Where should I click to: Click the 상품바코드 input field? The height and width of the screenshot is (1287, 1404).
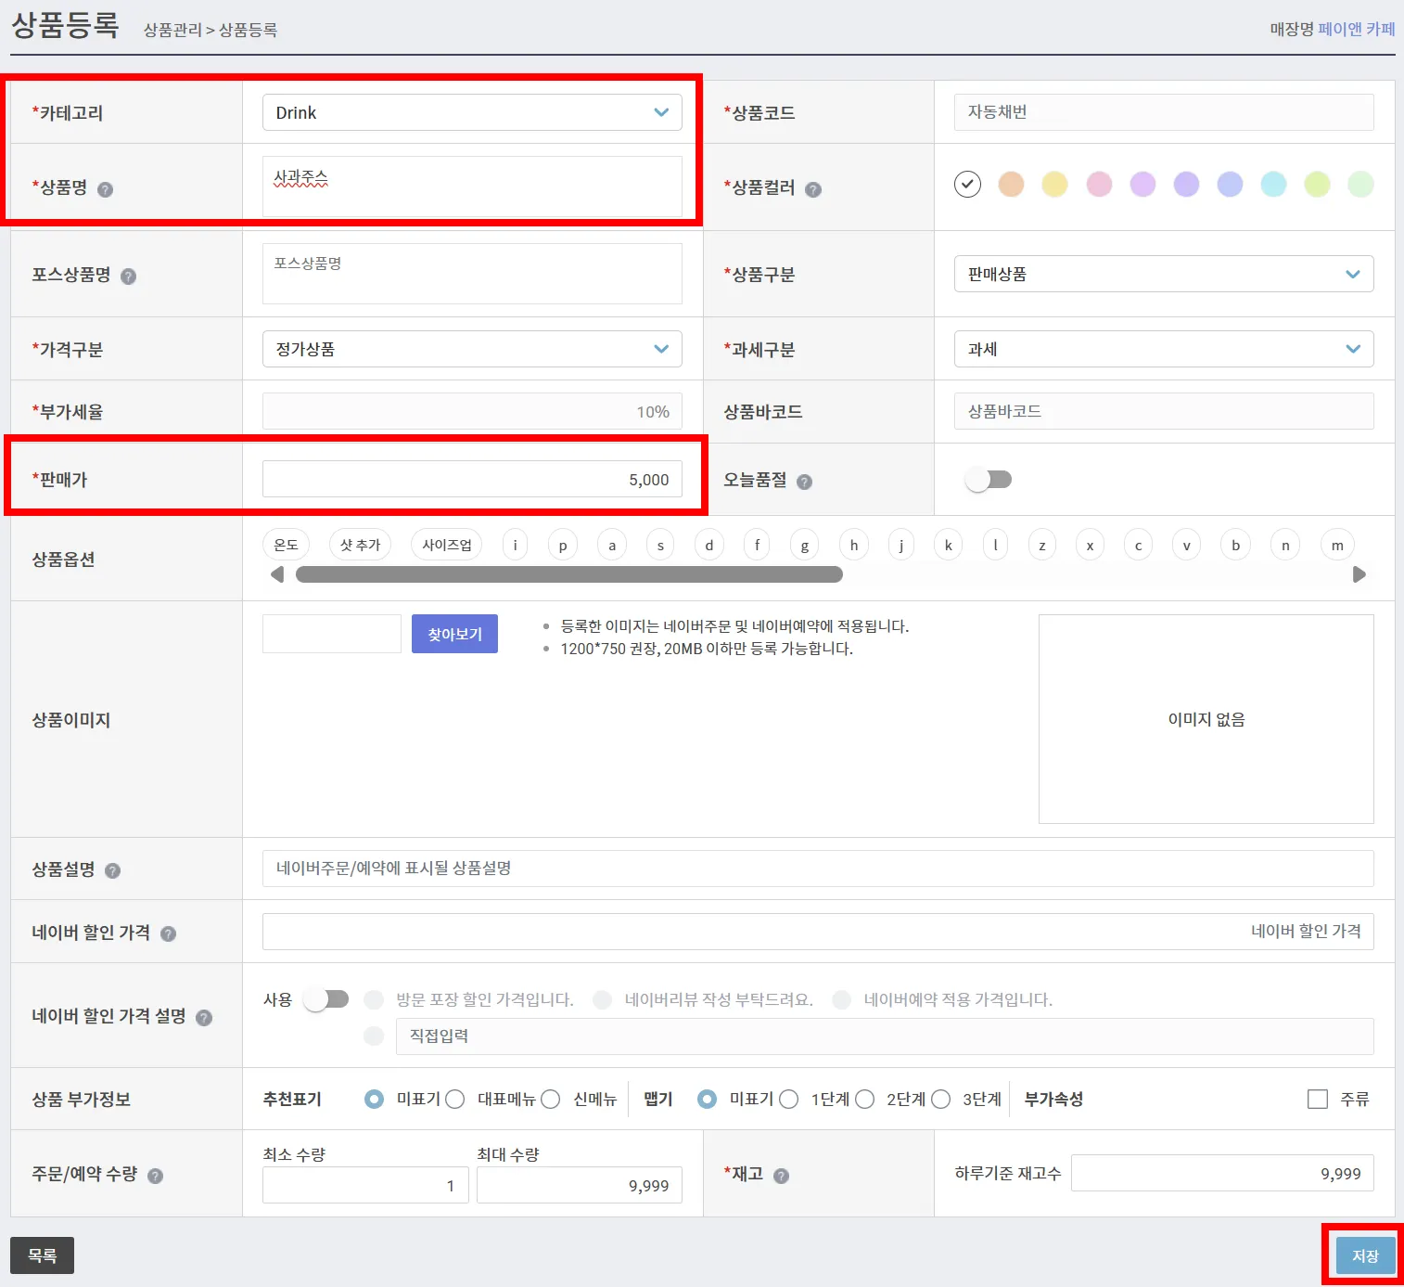[x=1164, y=411]
